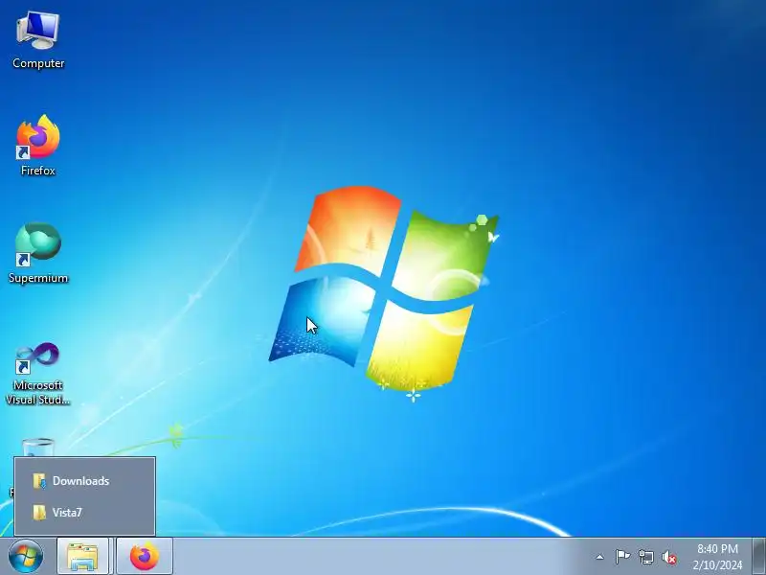Open the clock showing 8:40 PM
Screen dimensions: 766x575
coord(717,557)
